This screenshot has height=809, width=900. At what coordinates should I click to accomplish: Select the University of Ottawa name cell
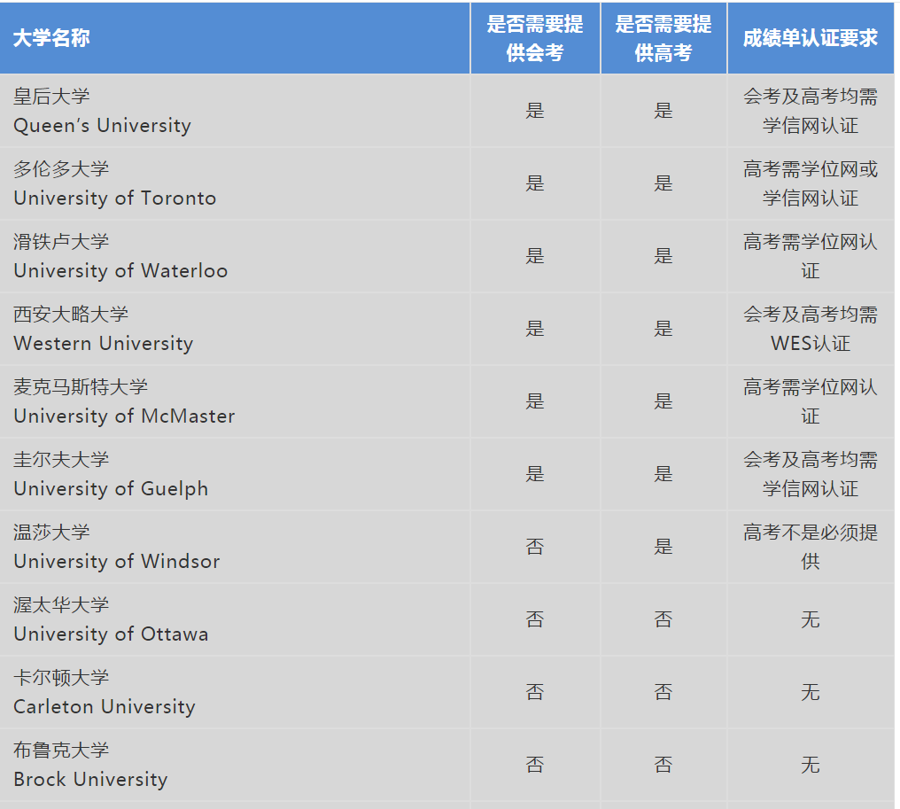pos(111,619)
